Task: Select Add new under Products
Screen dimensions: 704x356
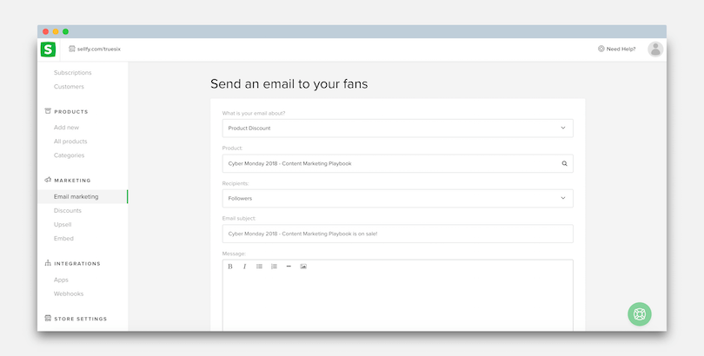Action: (66, 128)
